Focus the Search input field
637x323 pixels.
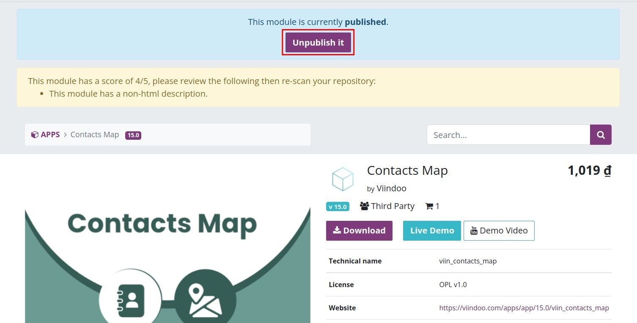[x=508, y=135]
